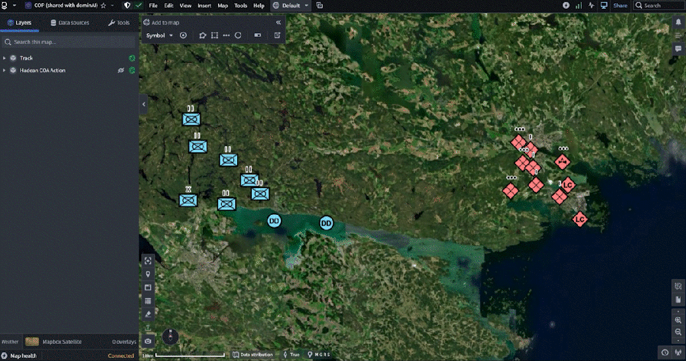Click the grid overlay icon
The height and width of the screenshot is (361, 686).
point(148,301)
